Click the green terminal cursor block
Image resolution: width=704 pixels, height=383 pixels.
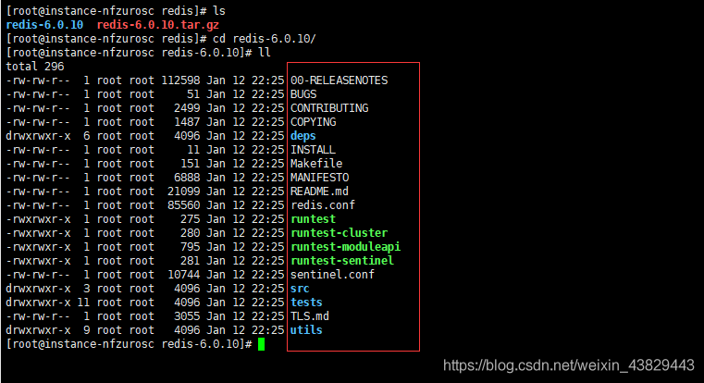pyautogui.click(x=261, y=344)
